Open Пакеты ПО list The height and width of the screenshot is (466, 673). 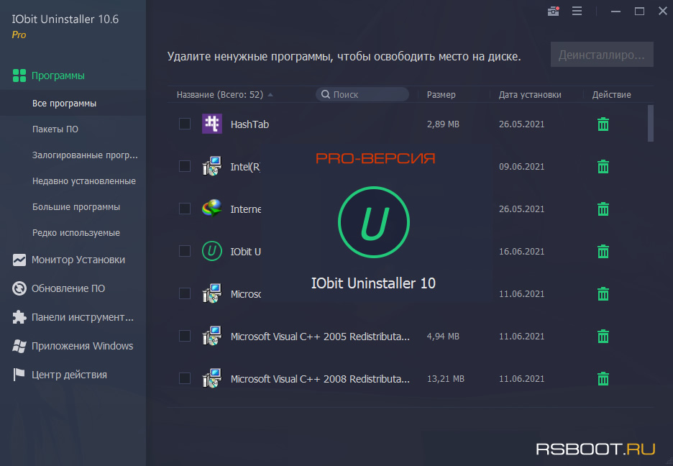[x=55, y=129]
